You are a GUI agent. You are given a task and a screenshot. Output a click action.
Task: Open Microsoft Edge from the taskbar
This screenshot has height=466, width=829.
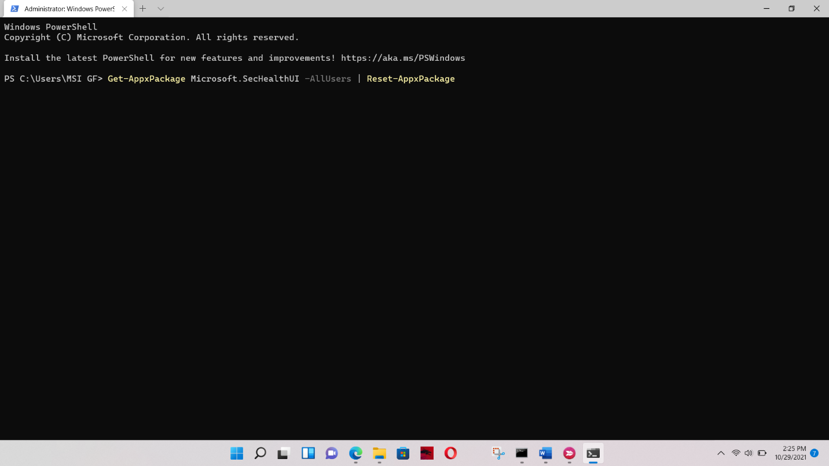click(x=355, y=453)
